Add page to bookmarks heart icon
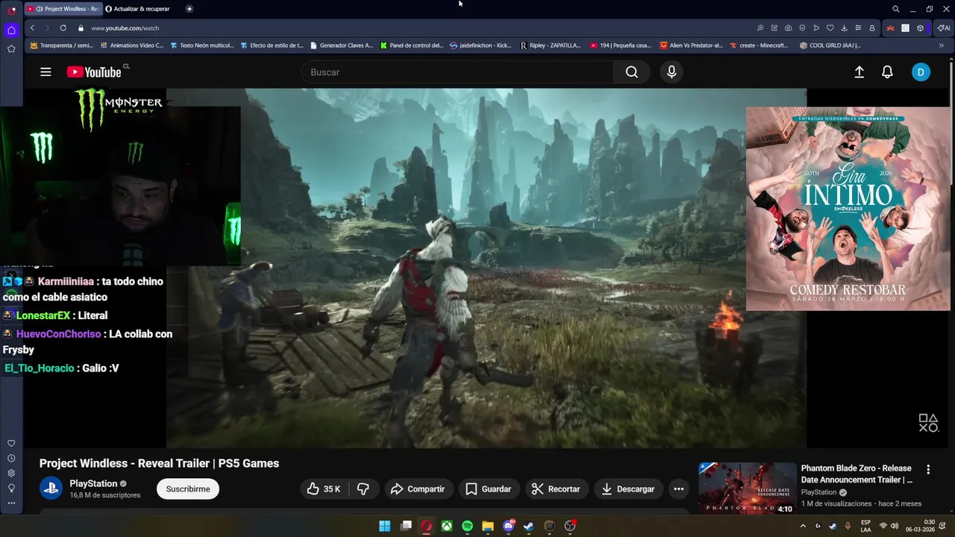Viewport: 955px width, 537px height. (x=830, y=28)
